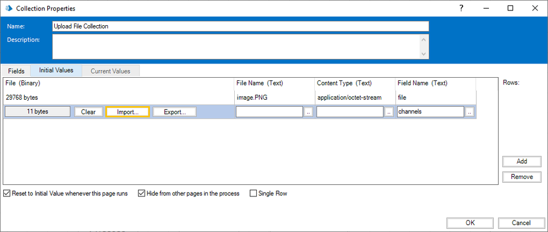This screenshot has width=548, height=232.
Task: Select the image.PNG file name cell
Action: point(274,98)
